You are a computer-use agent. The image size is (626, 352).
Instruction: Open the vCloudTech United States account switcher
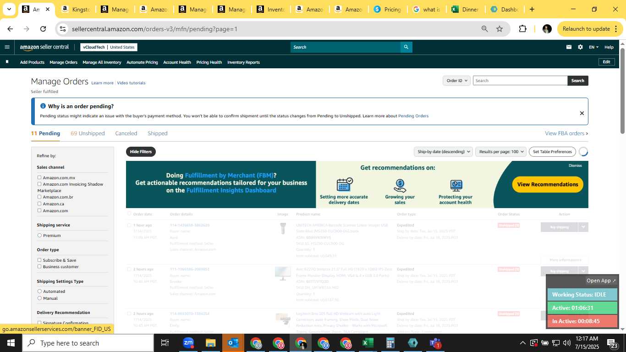tap(109, 47)
